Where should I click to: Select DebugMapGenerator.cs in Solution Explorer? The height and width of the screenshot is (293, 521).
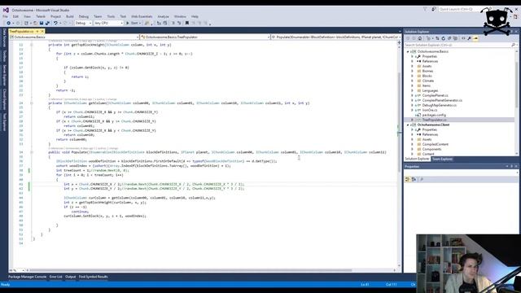click(440, 105)
